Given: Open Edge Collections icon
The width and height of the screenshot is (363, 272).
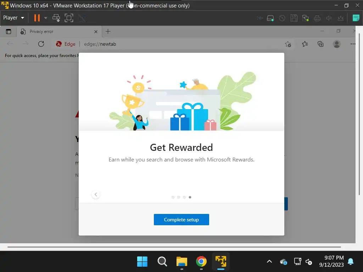Looking at the screenshot, I should coord(320,44).
